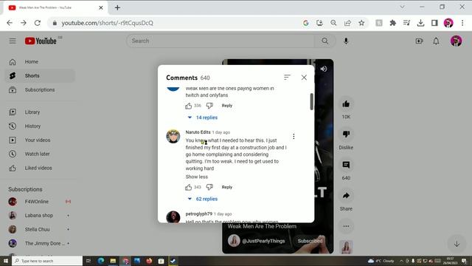The width and height of the screenshot is (472, 266).
Task: Dislike the Naruto Edits comment
Action: [209, 187]
